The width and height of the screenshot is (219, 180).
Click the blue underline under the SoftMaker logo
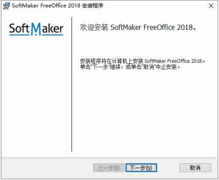(x=36, y=35)
